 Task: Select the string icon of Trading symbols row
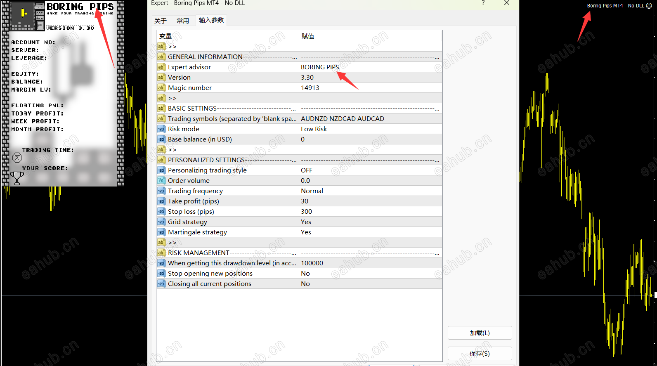point(161,119)
